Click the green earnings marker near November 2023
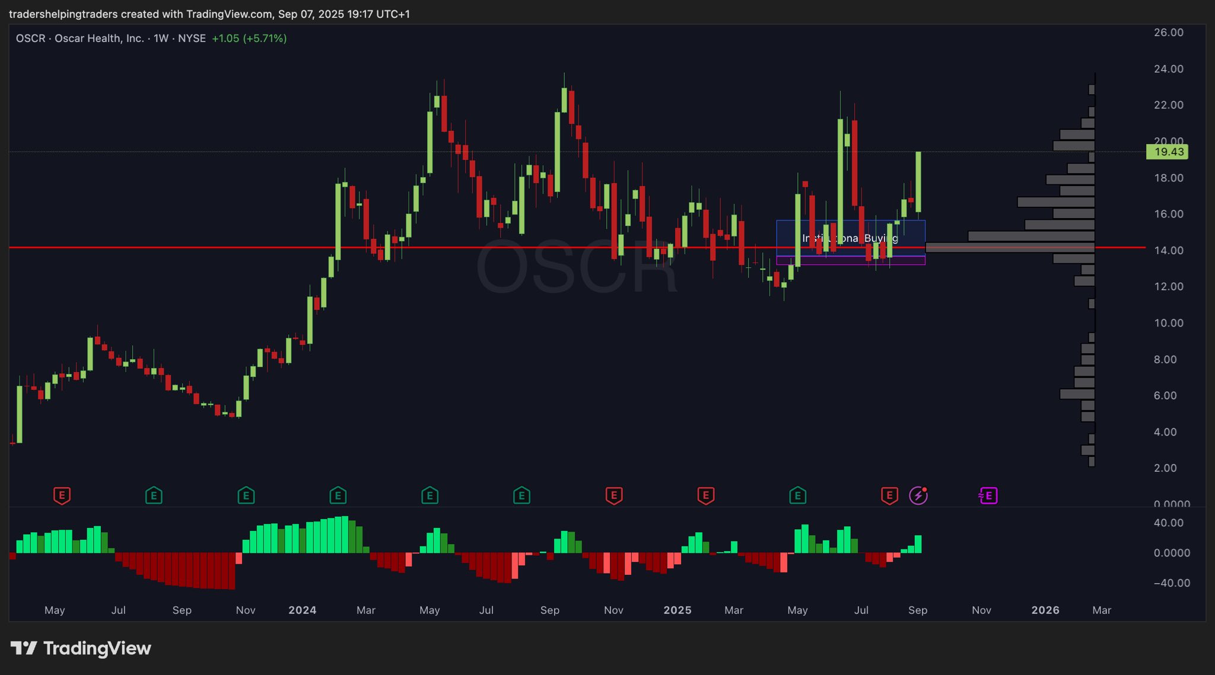The height and width of the screenshot is (675, 1215). point(246,495)
